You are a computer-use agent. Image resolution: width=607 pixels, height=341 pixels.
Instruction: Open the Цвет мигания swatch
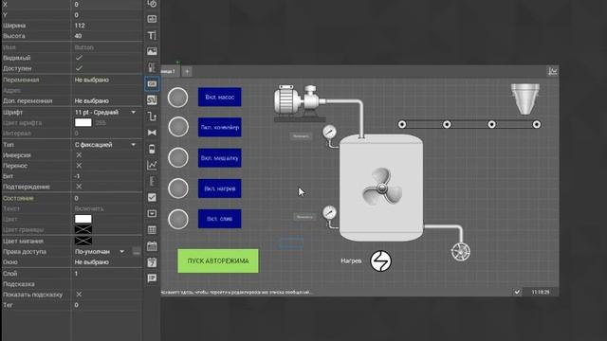coord(83,241)
